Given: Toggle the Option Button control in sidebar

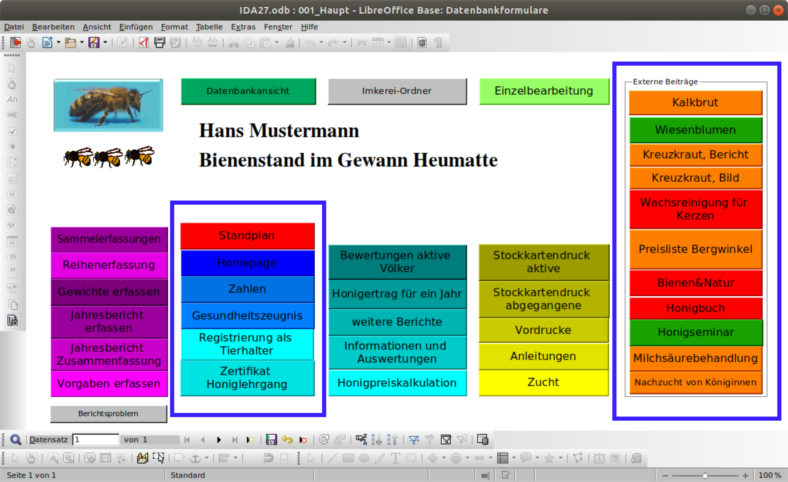Looking at the screenshot, I should [x=12, y=147].
